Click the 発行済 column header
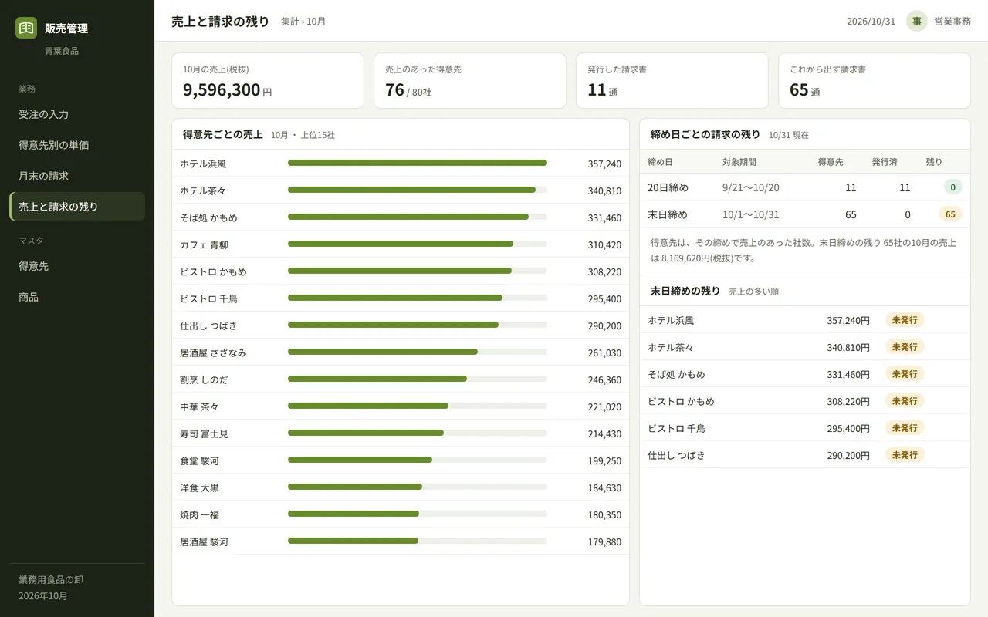 [885, 162]
